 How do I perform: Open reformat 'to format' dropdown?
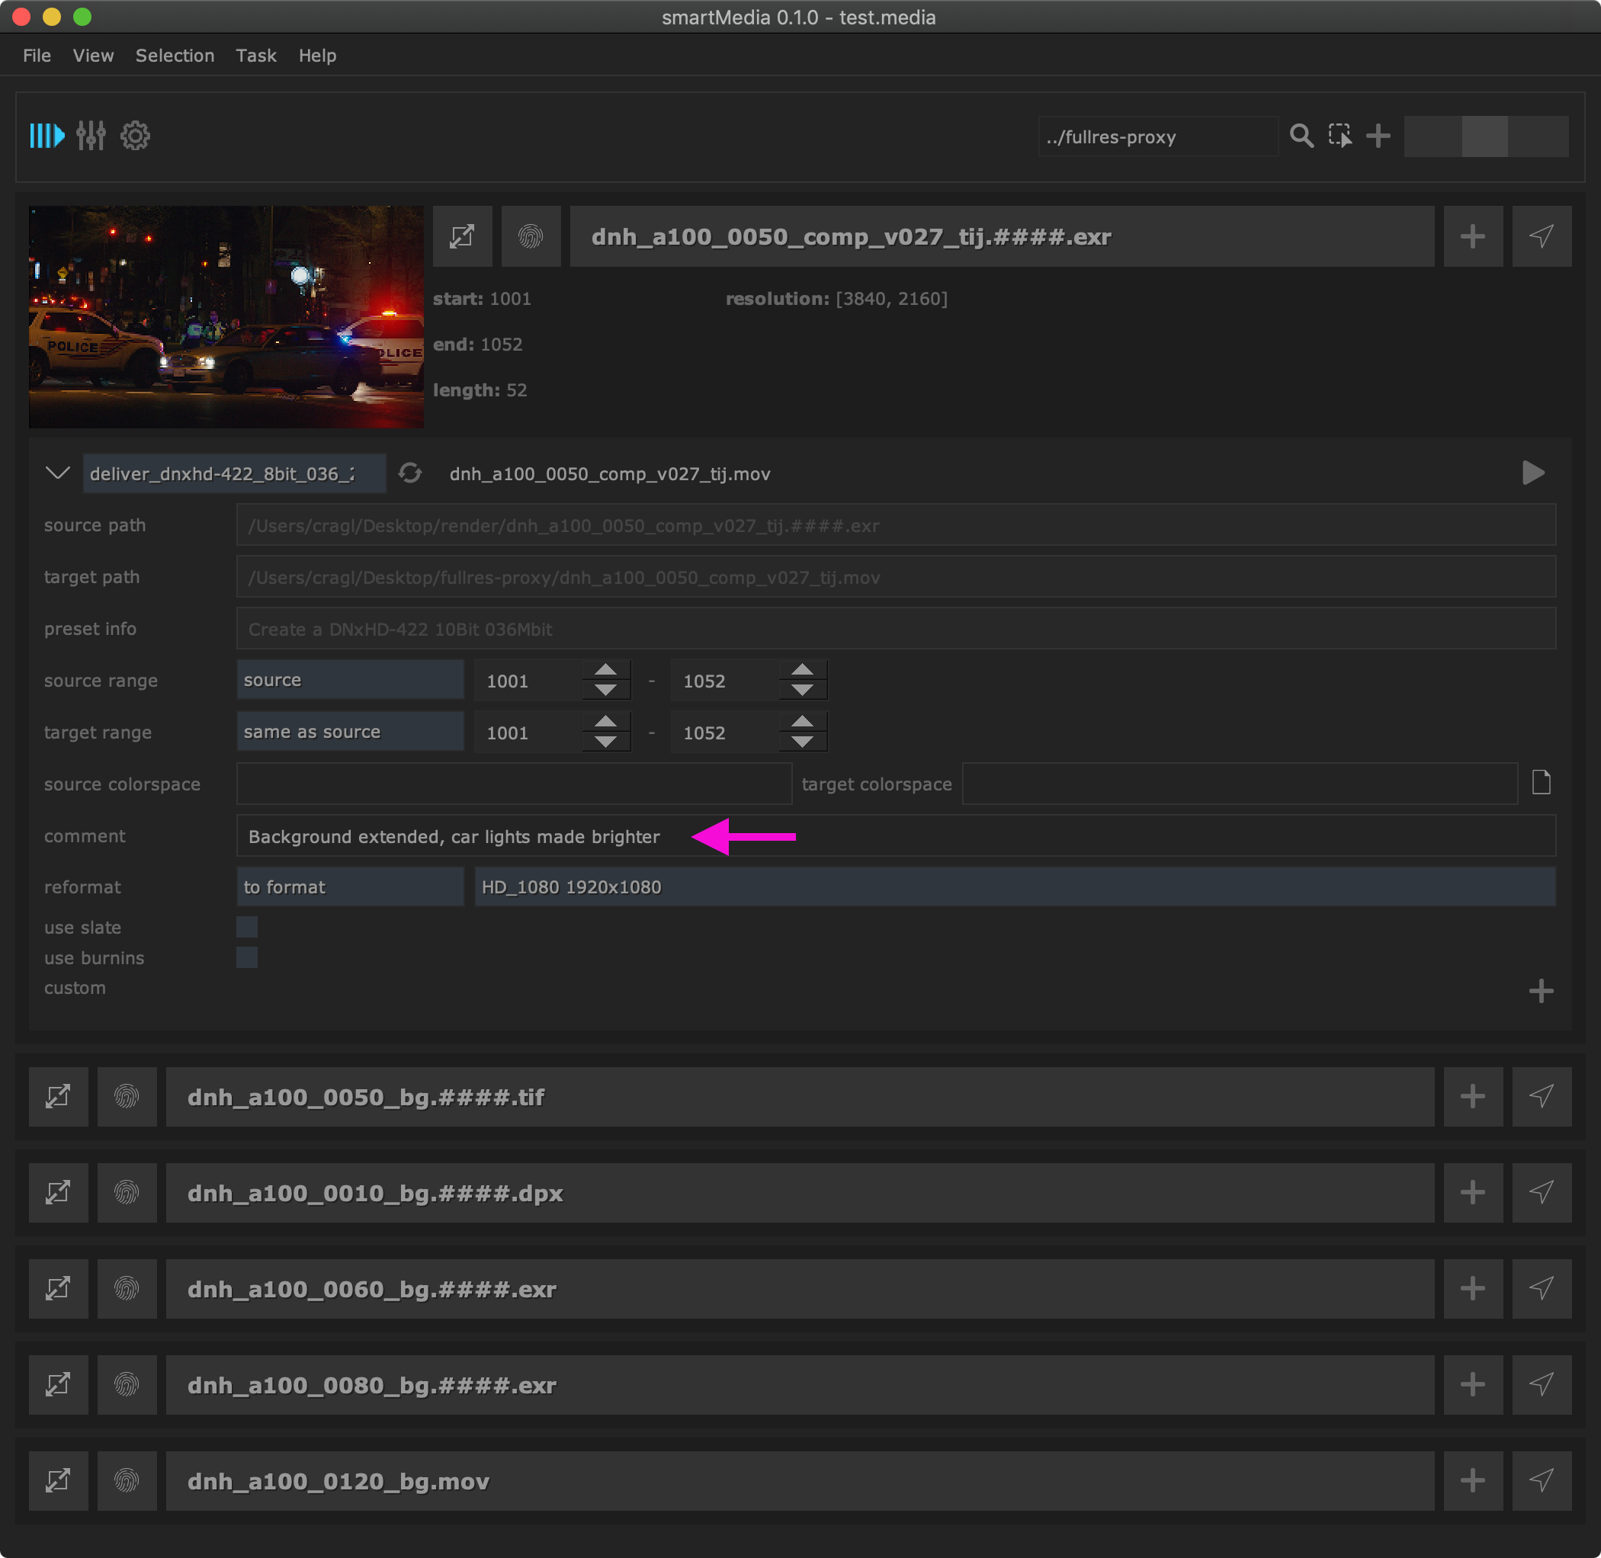[349, 887]
